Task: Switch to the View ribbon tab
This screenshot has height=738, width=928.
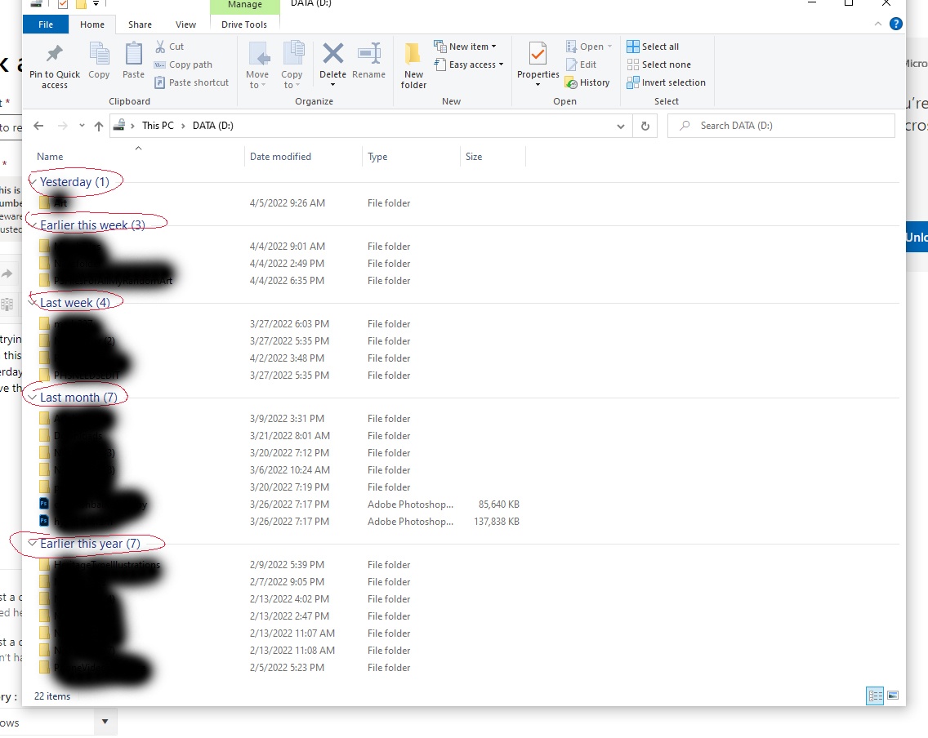Action: click(185, 24)
